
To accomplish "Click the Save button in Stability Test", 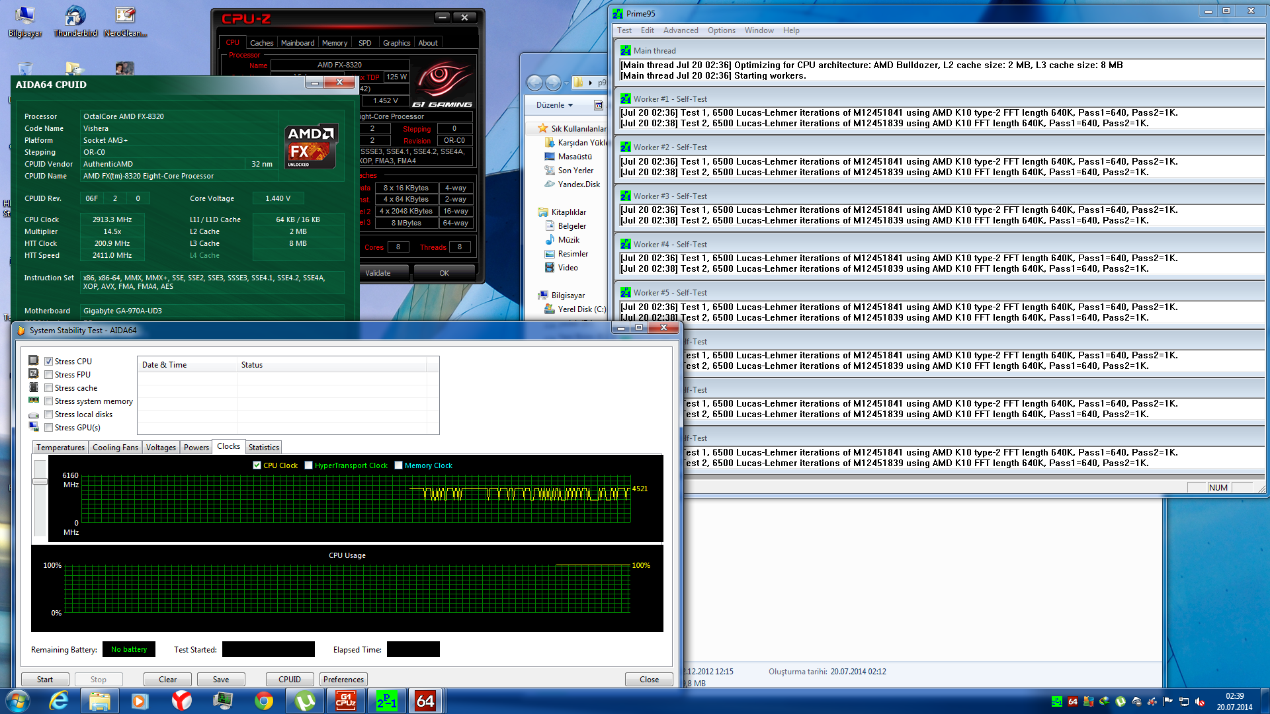I will click(221, 680).
